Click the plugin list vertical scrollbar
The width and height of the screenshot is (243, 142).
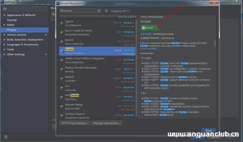[x=136, y=68]
